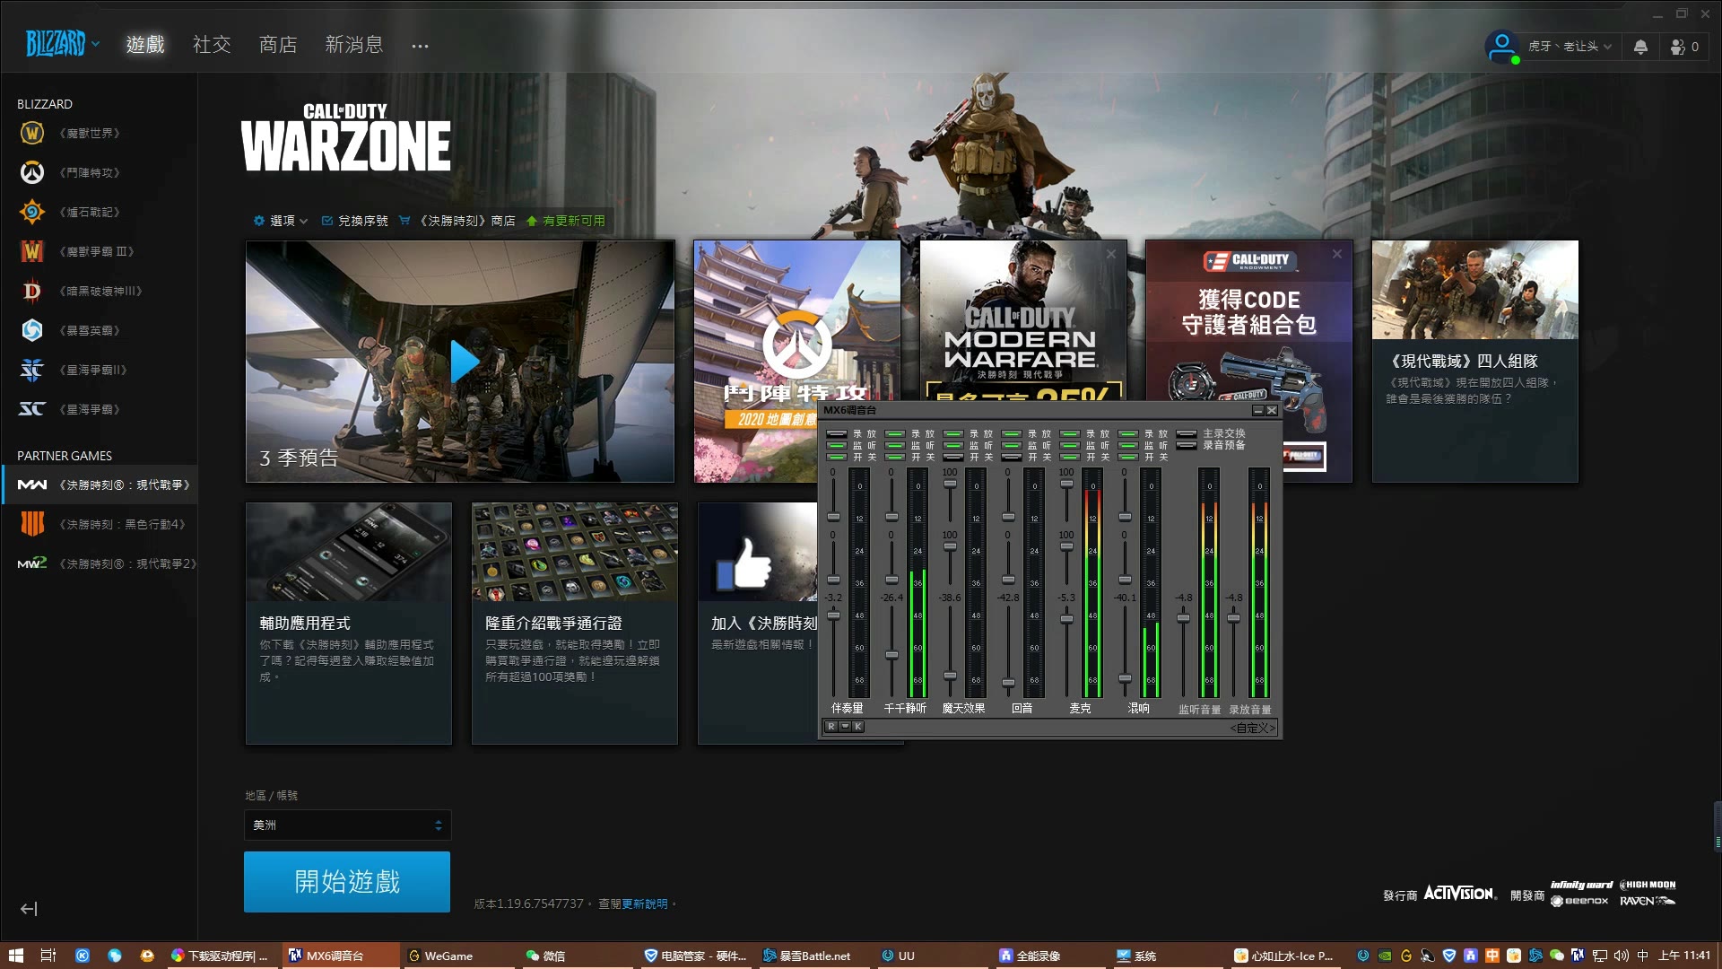Open the Blizzard logo dropdown menu
This screenshot has width=1722, height=969.
[x=62, y=43]
